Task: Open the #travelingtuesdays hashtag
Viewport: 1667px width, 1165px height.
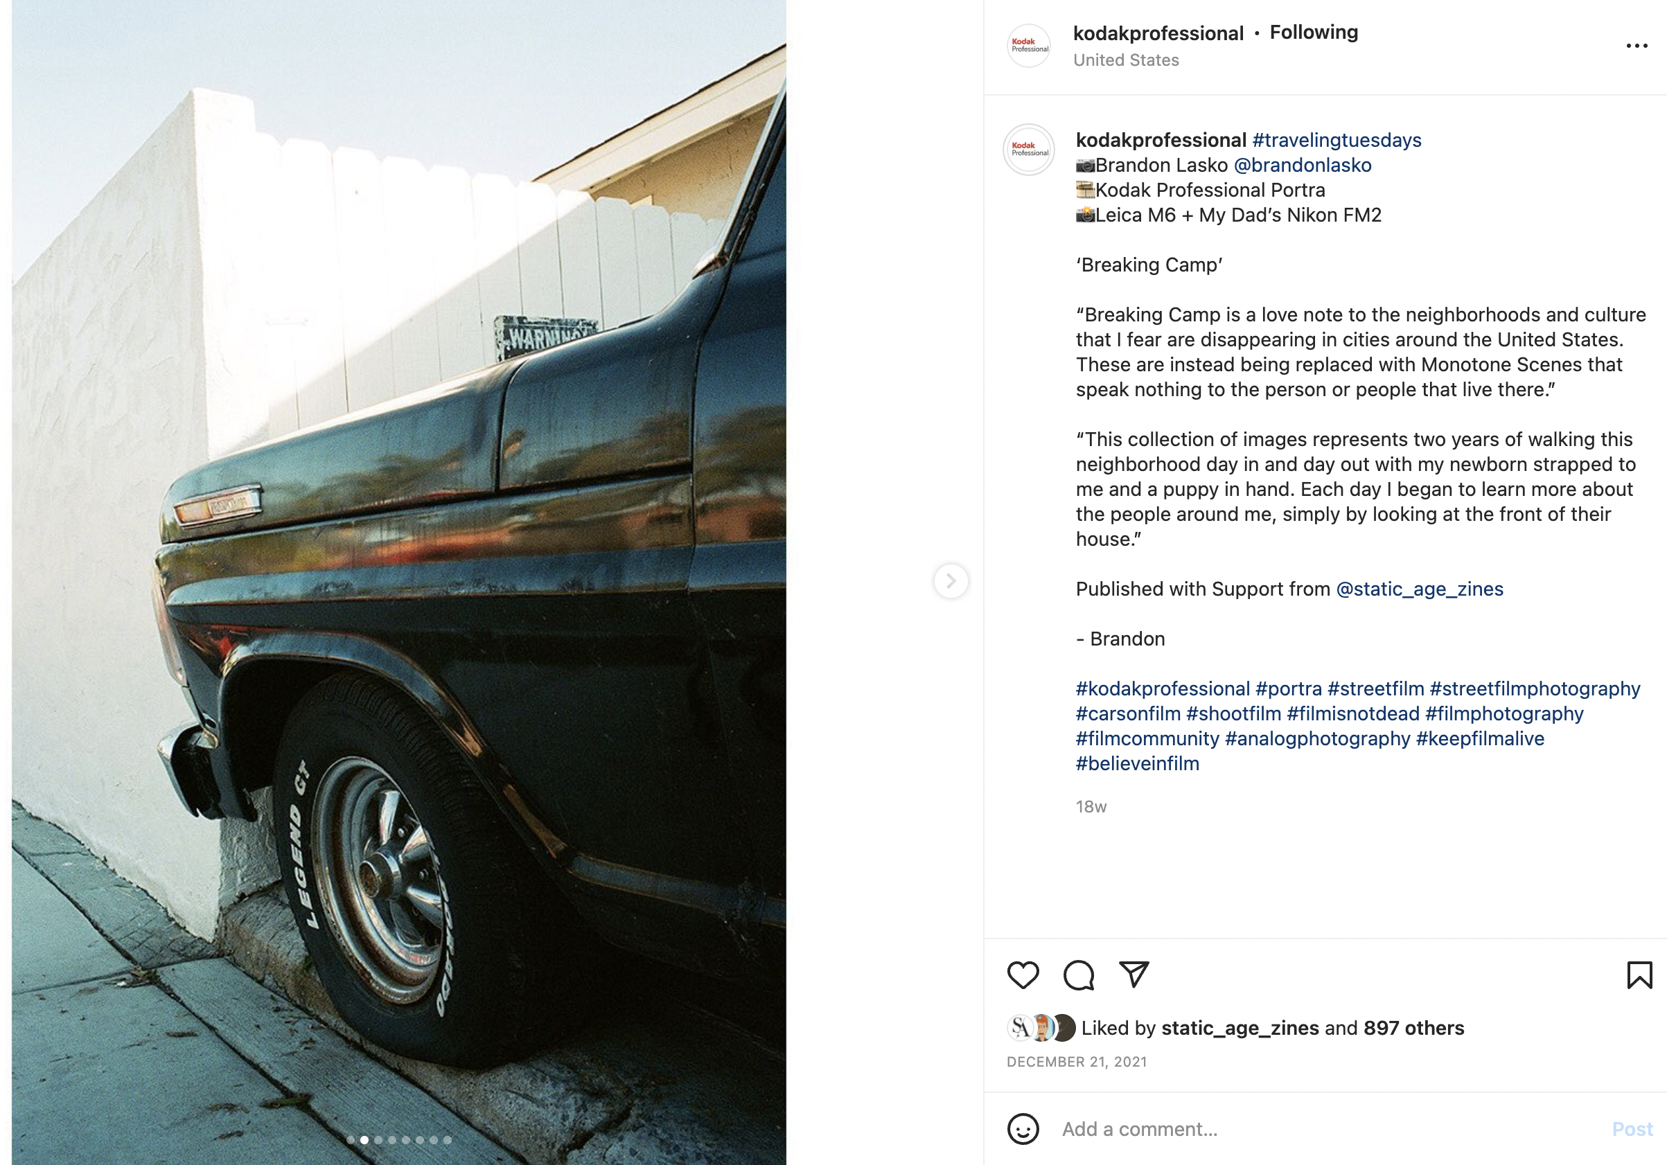Action: point(1337,140)
